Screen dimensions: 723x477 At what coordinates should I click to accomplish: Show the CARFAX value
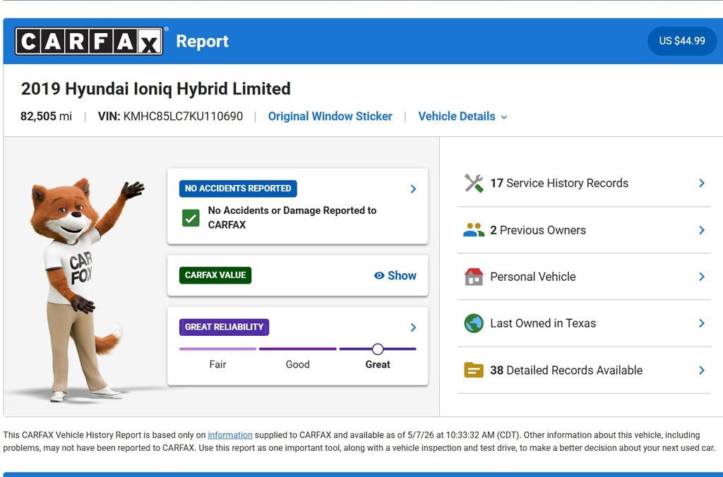coord(395,276)
